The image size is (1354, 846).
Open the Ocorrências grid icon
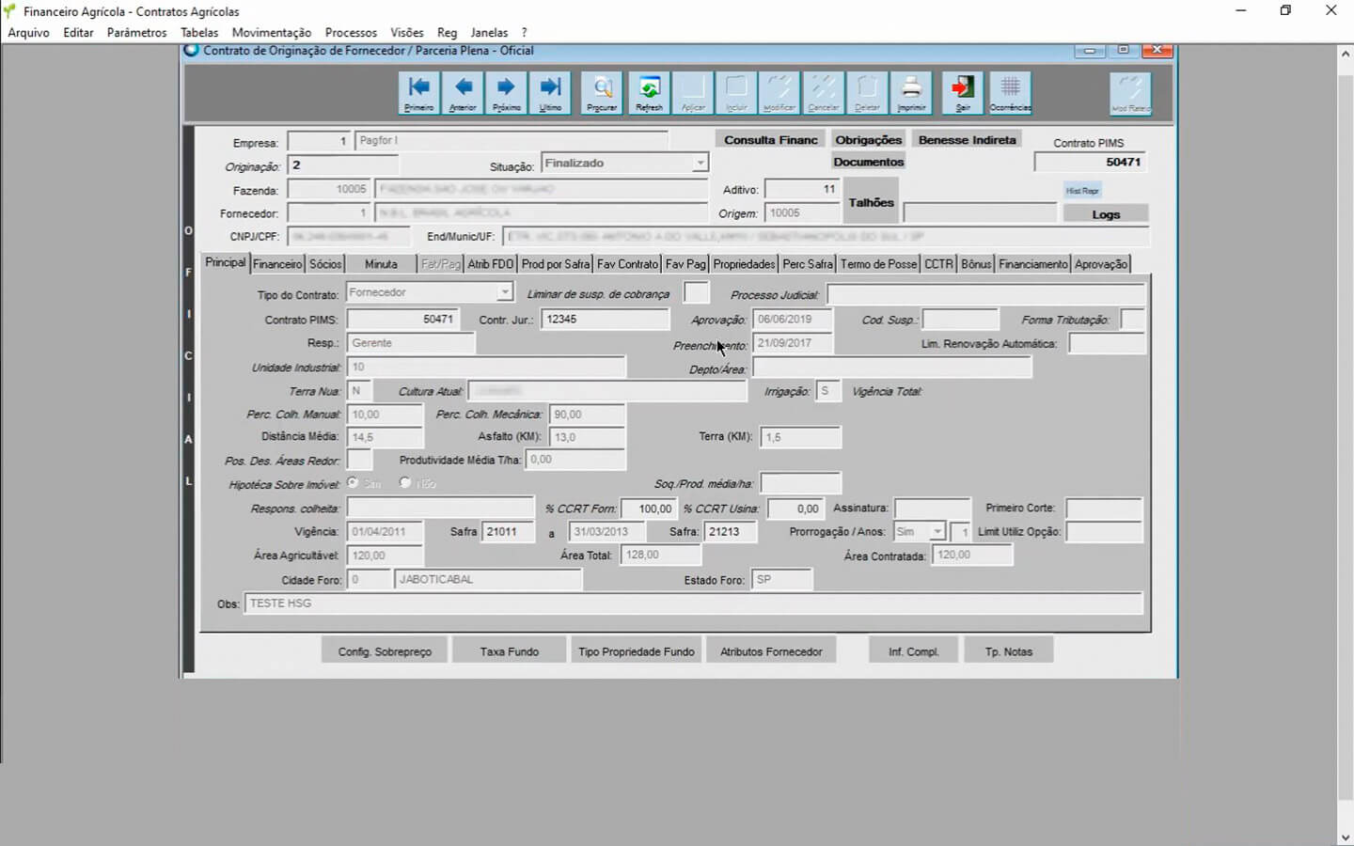[x=1010, y=93]
